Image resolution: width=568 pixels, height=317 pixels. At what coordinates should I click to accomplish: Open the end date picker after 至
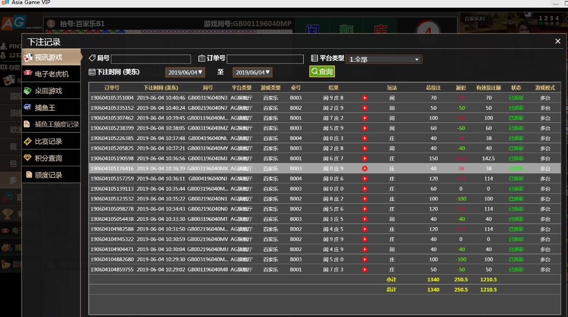(x=253, y=72)
